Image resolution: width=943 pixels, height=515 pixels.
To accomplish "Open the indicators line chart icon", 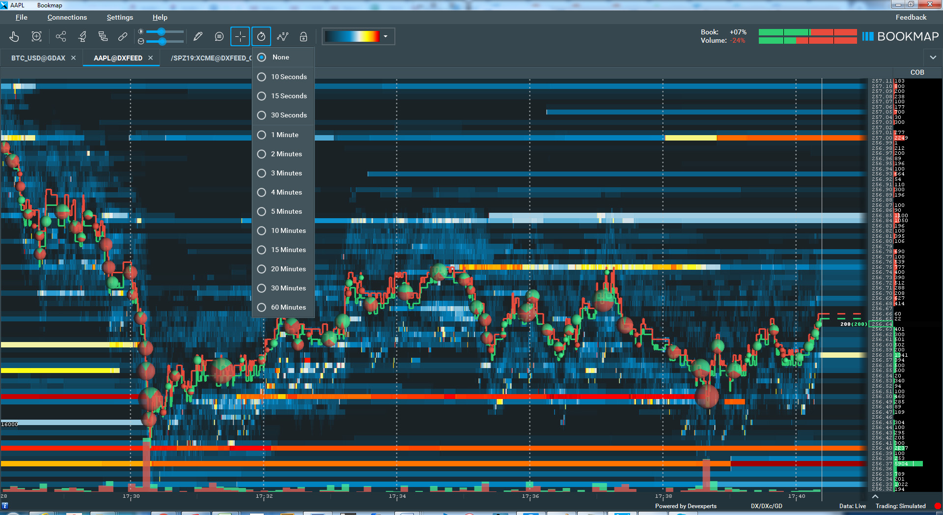I will 282,36.
